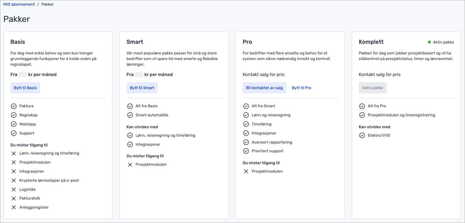
Task: Click the X icon next to Anleggsregister
Action: point(13,207)
